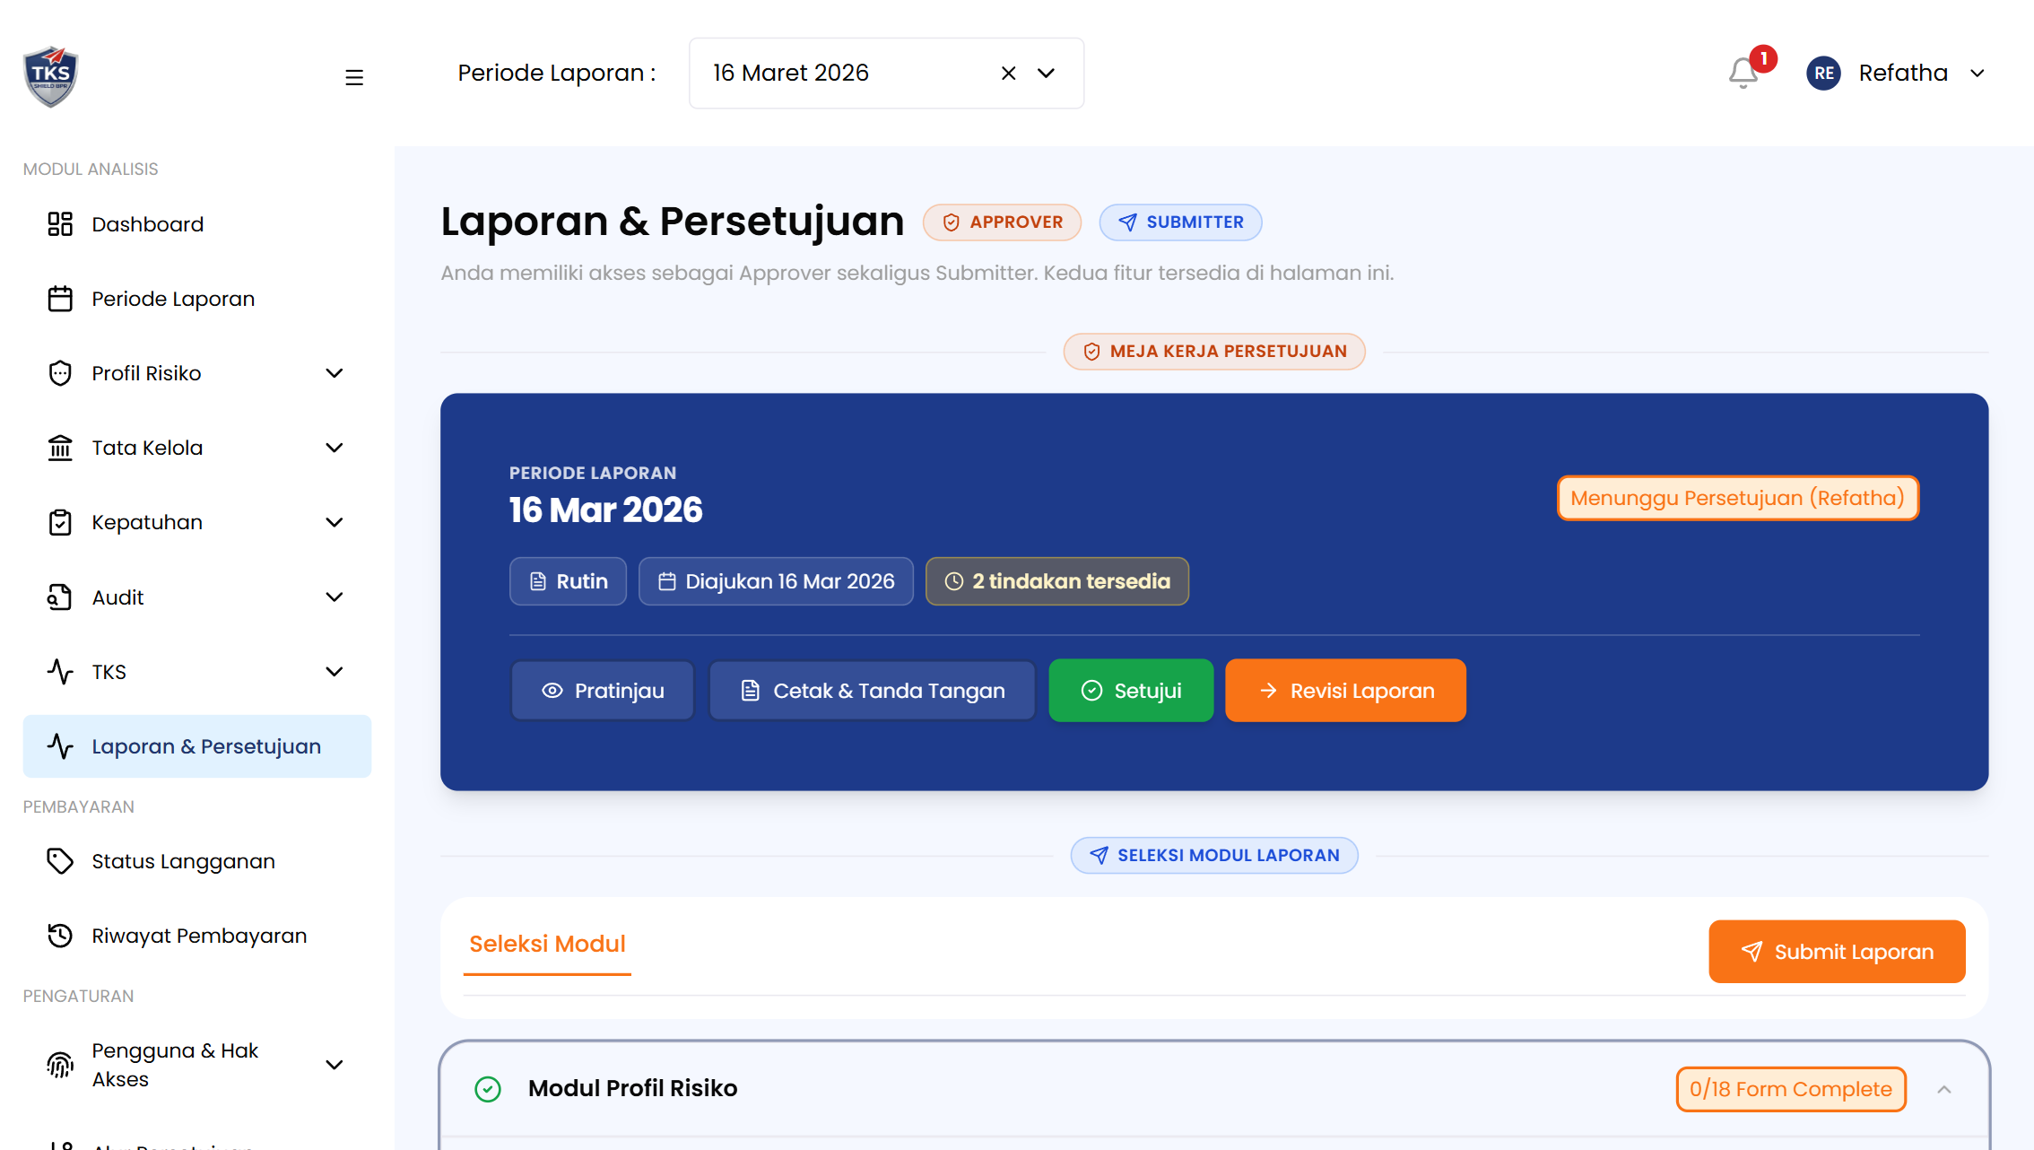Expand the Profil Risiko section
This screenshot has width=2034, height=1150.
(x=335, y=372)
